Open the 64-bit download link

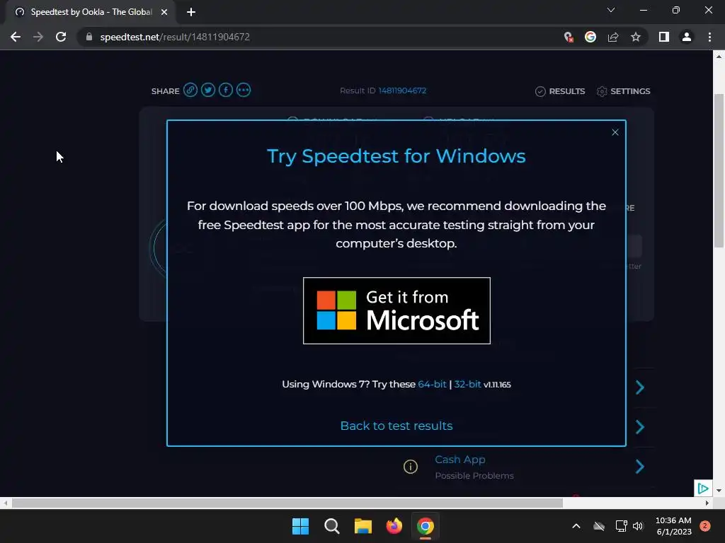point(432,384)
